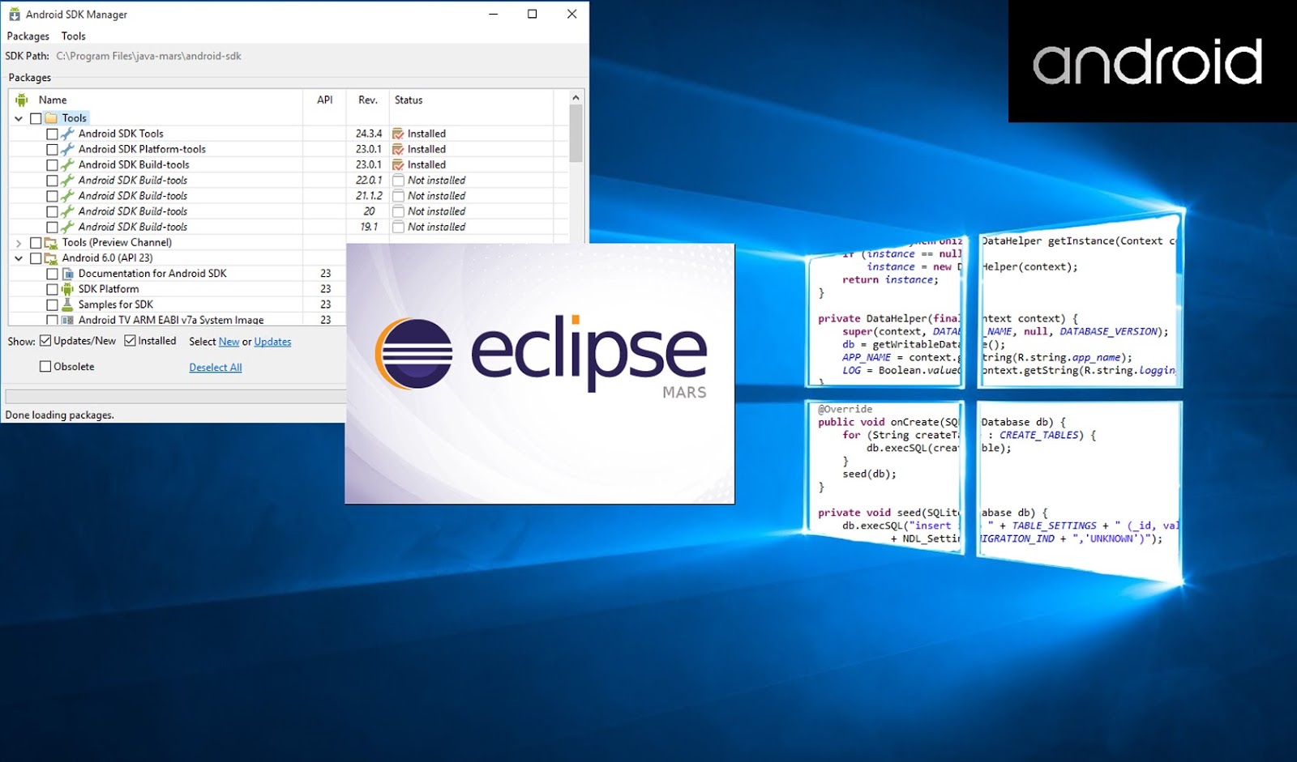
Task: Tick the Build-tools rev 19.1 checkbox
Action: click(x=52, y=227)
